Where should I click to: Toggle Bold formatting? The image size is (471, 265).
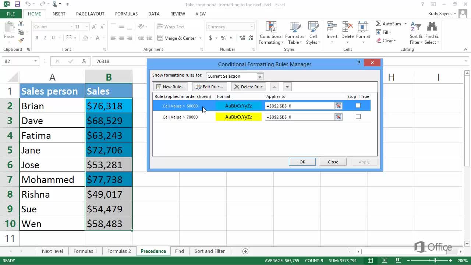(x=37, y=38)
